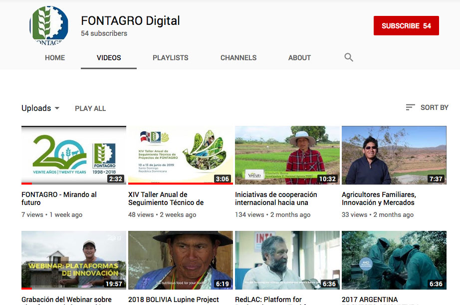Click the Sort By lines icon
Viewport: 460px width, 305px height.
(410, 107)
